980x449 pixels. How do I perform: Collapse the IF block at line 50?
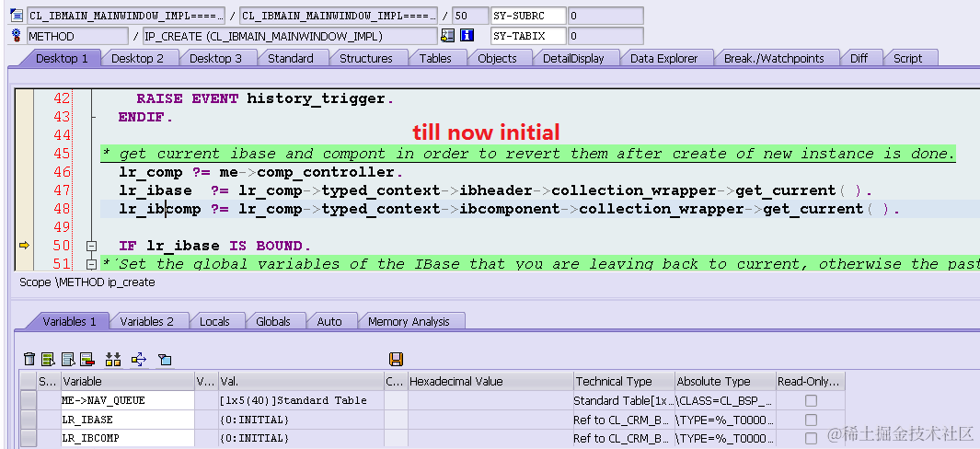click(x=91, y=246)
